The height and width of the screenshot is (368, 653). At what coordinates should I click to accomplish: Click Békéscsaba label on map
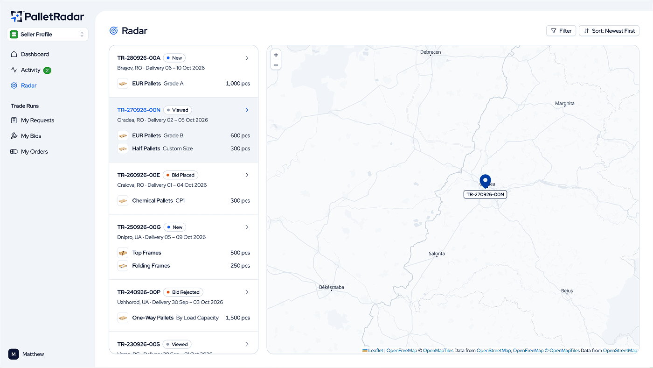[331, 287]
